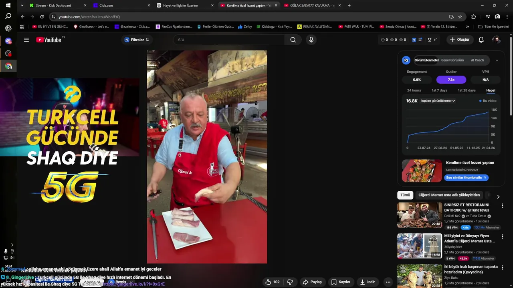The width and height of the screenshot is (513, 288).
Task: Switch to the Club.com browser tab
Action: [x=121, y=6]
